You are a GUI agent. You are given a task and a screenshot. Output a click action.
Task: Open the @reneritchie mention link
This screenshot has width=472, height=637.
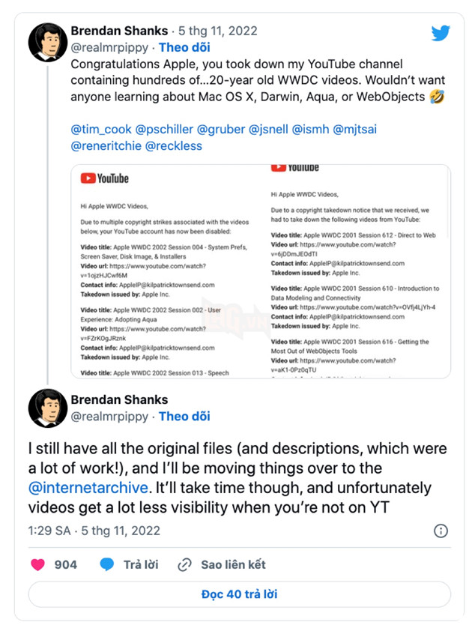point(103,145)
